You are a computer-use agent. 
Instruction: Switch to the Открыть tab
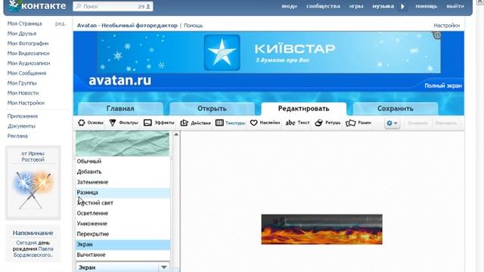pos(212,109)
